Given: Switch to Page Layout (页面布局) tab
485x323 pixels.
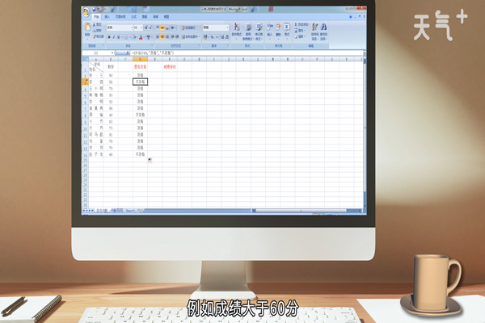Looking at the screenshot, I should click(x=120, y=17).
